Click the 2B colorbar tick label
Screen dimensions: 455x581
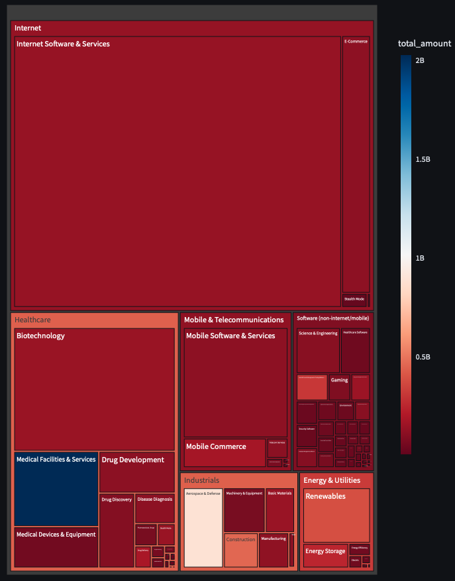coord(420,60)
